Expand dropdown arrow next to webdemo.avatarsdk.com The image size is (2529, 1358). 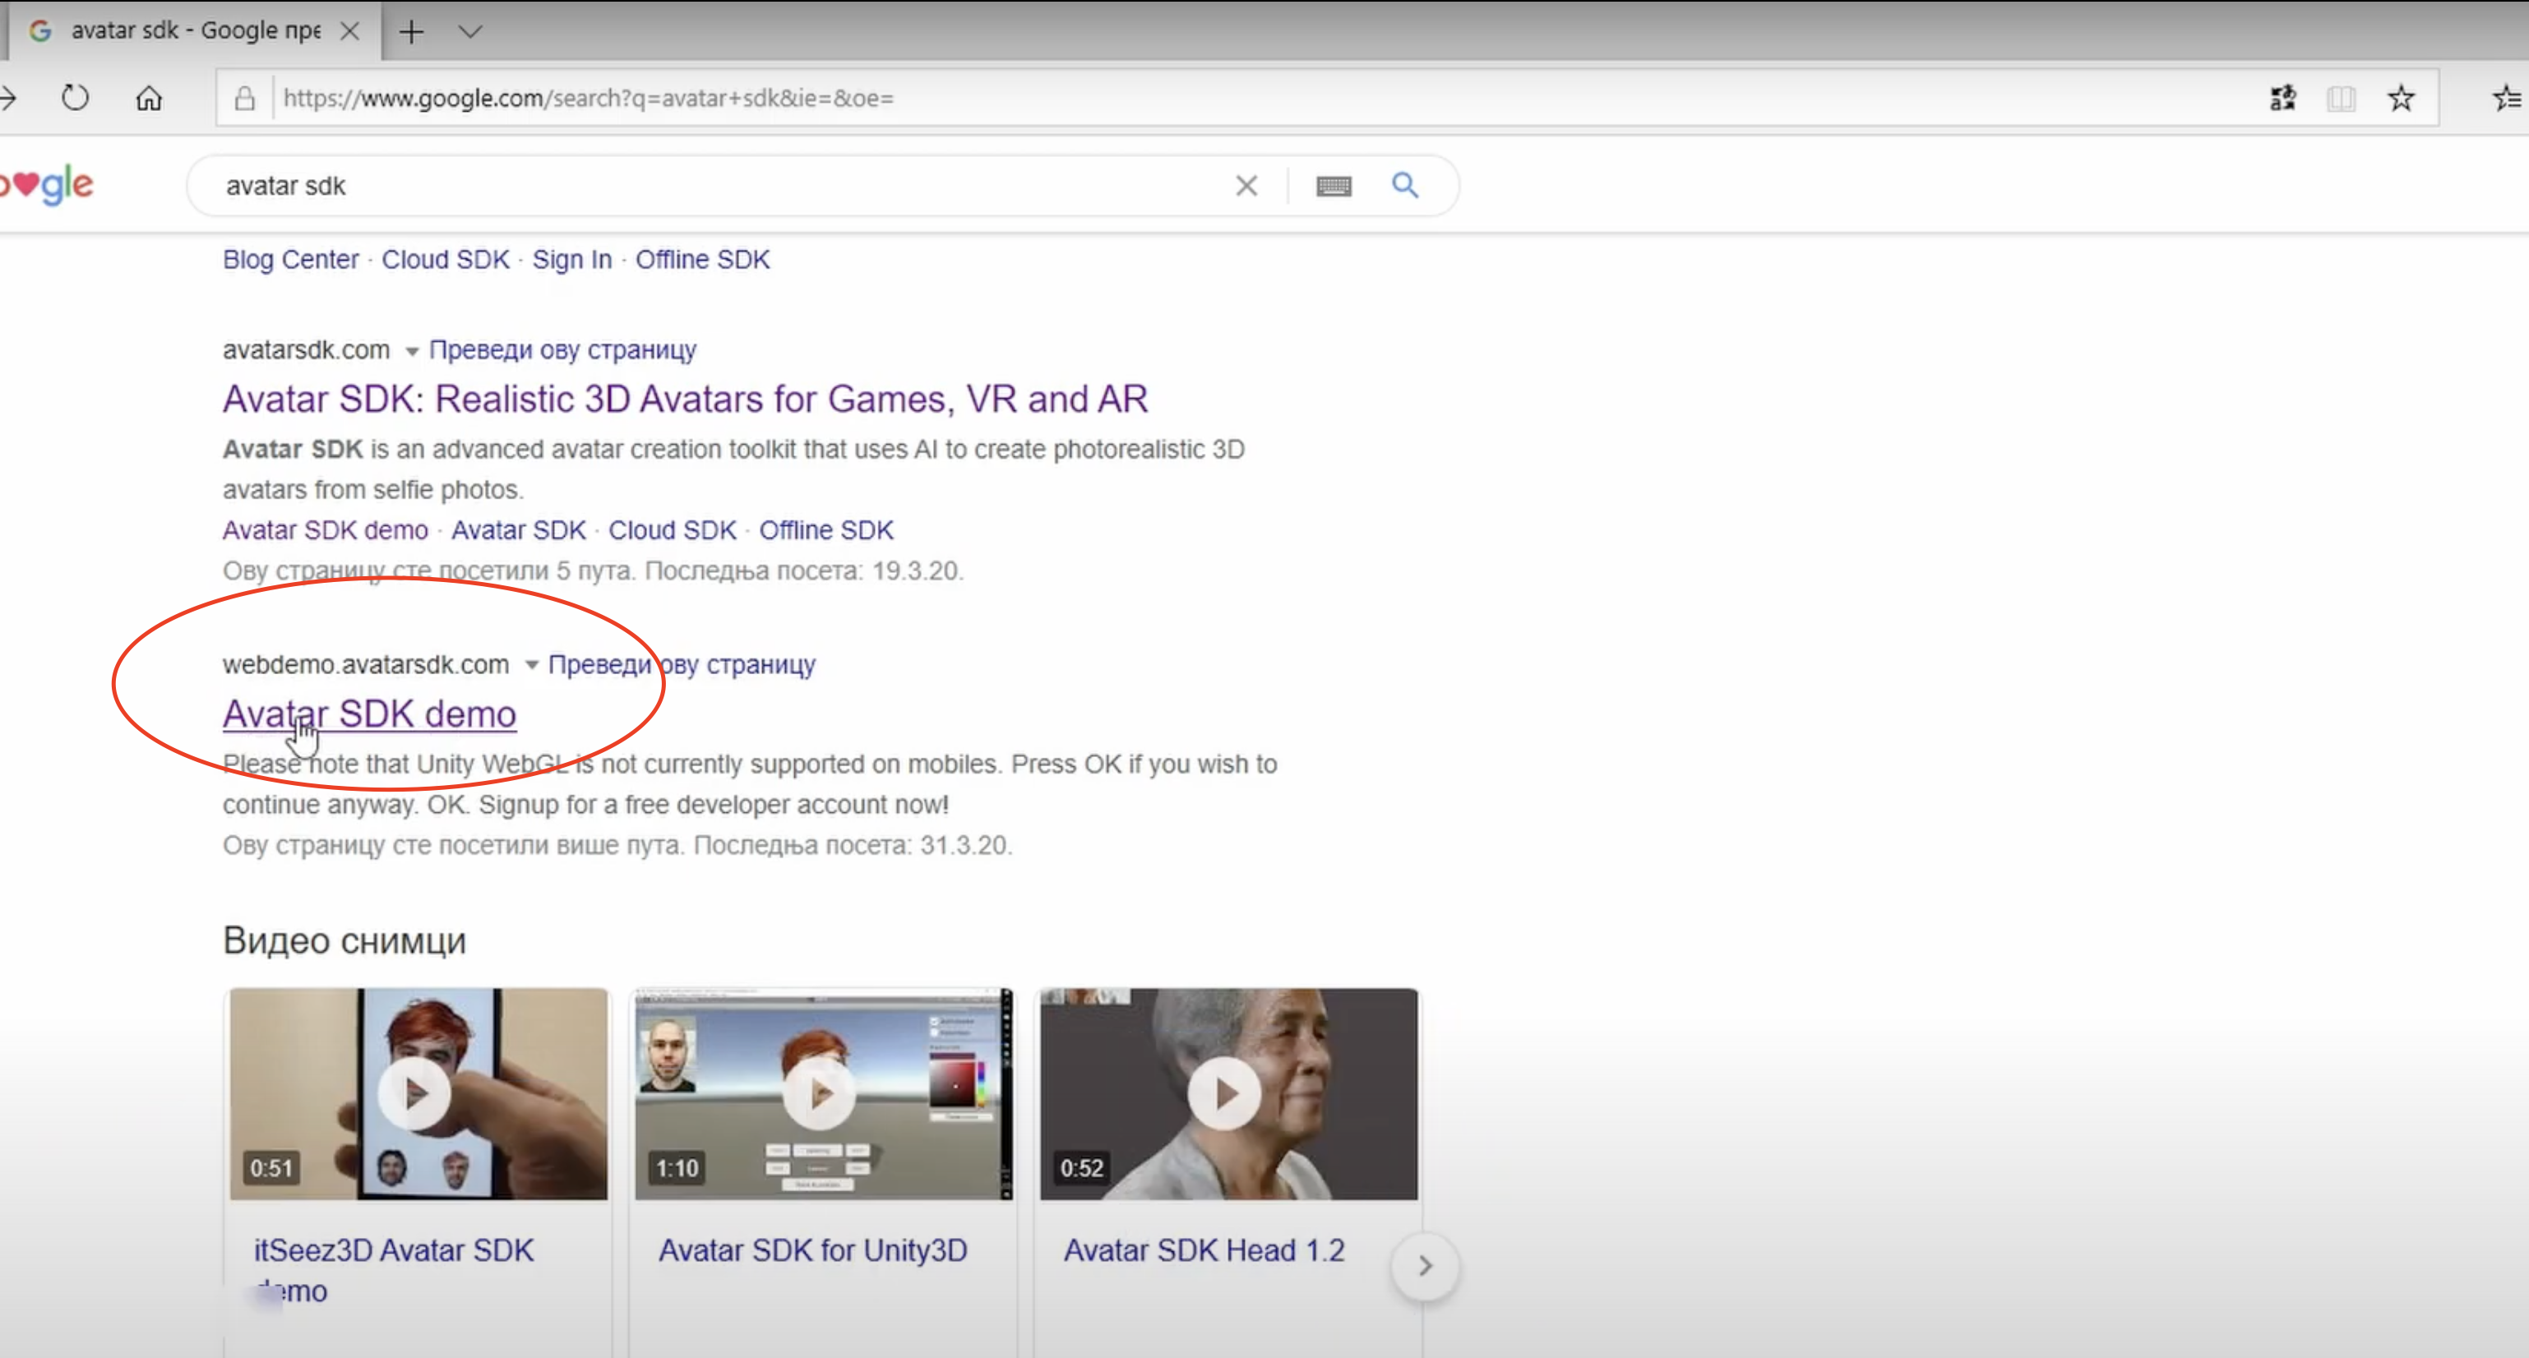pyautogui.click(x=531, y=666)
